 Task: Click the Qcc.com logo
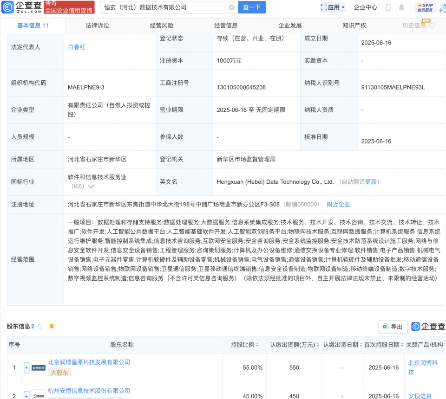coord(22,7)
